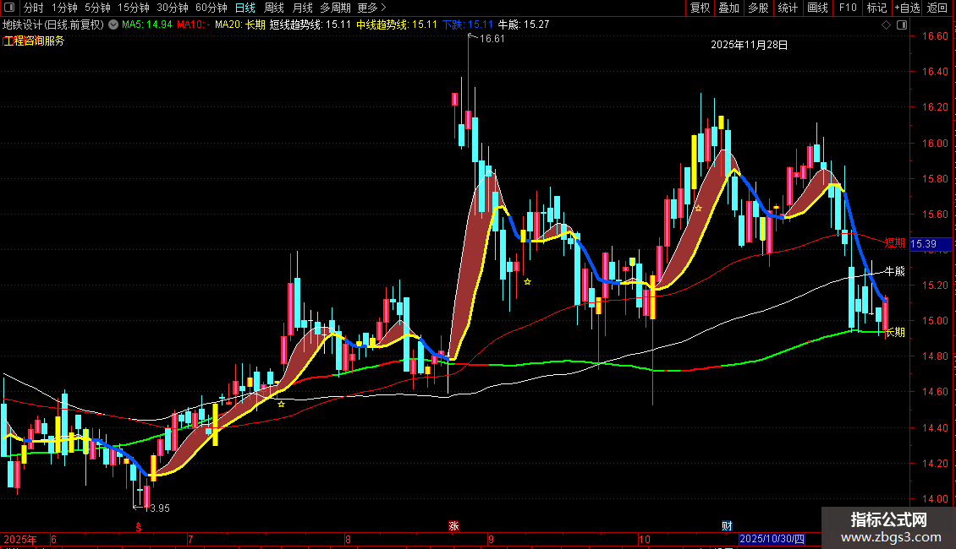Click month 6 on the time axis

53,539
